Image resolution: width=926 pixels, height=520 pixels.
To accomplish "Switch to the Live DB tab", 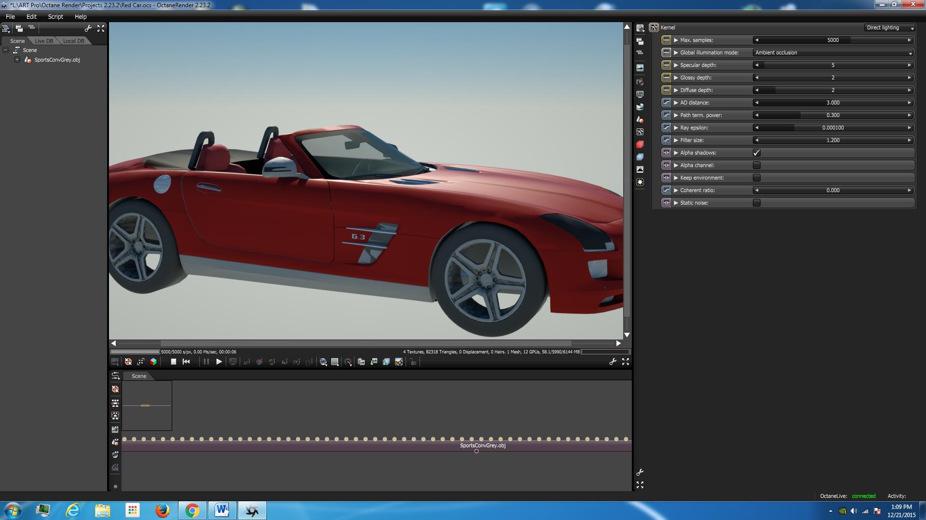I will 44,41.
